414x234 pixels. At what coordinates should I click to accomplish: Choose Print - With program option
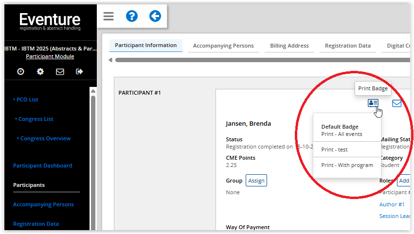(347, 165)
